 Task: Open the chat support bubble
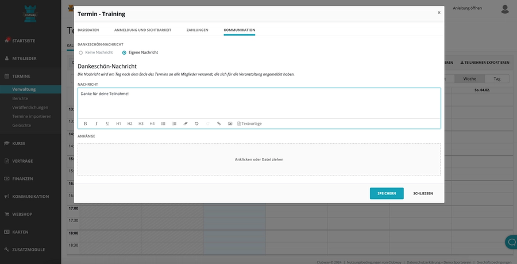511,242
